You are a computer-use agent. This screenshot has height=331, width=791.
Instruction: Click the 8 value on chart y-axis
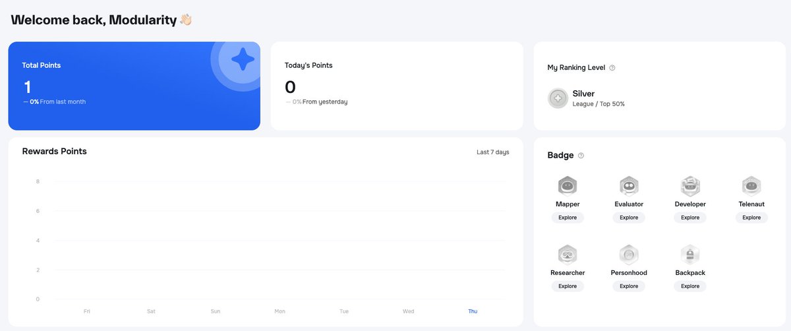[x=38, y=181]
